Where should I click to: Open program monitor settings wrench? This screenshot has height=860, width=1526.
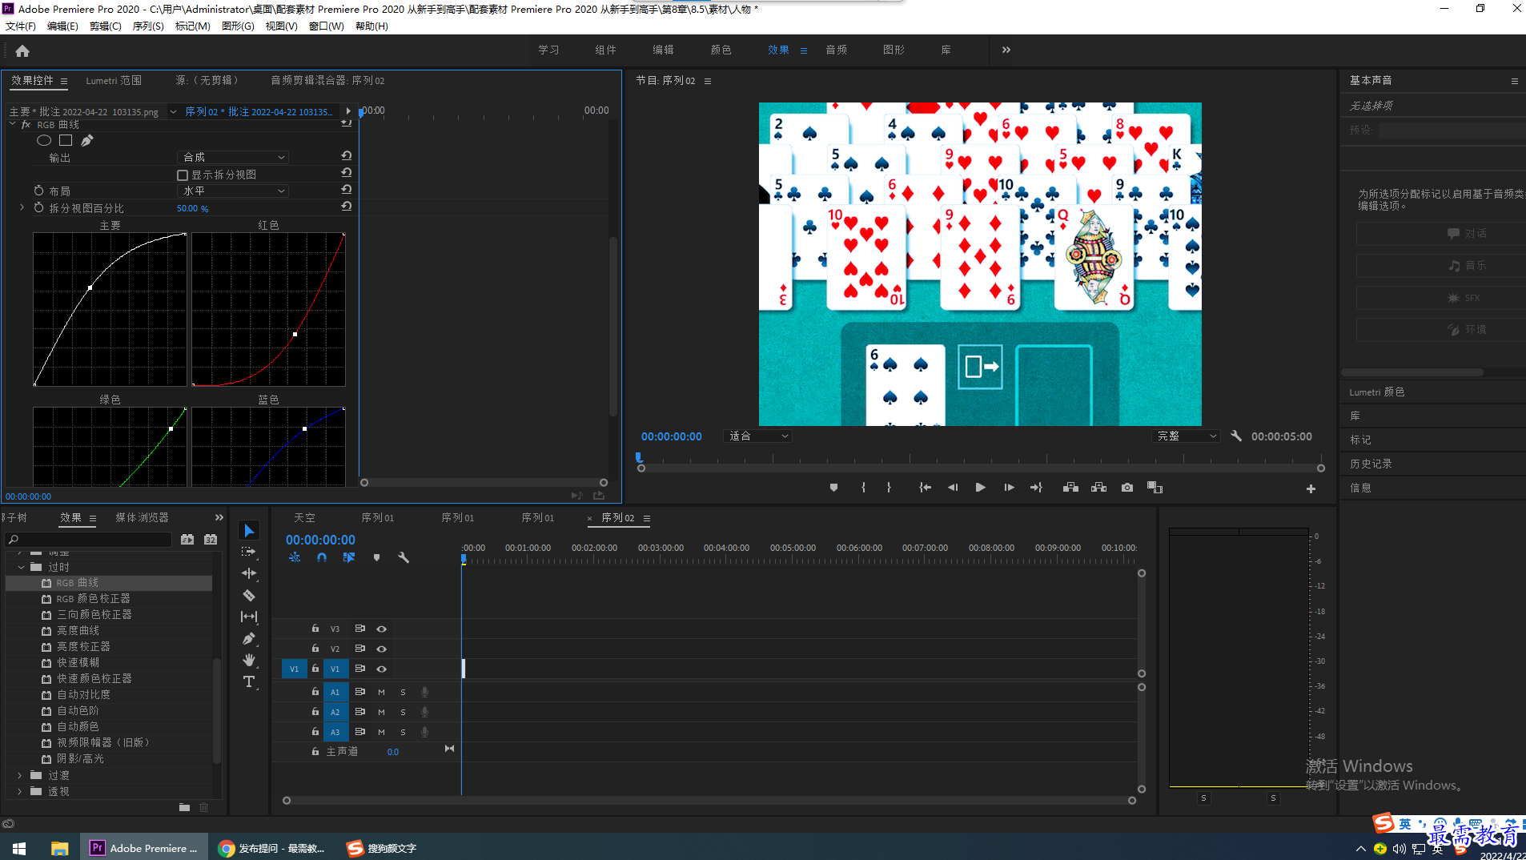click(1236, 436)
